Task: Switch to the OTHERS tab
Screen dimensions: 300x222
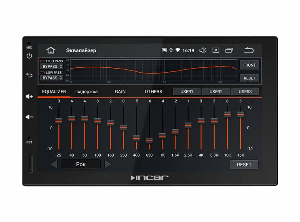Action: (153, 92)
